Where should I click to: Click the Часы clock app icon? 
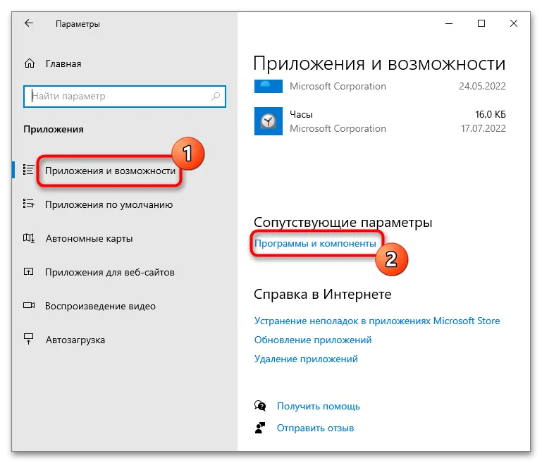(268, 121)
